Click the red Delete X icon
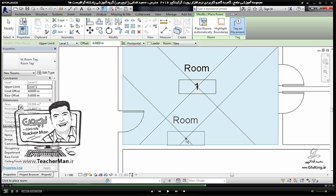 pyautogui.click(x=139, y=32)
